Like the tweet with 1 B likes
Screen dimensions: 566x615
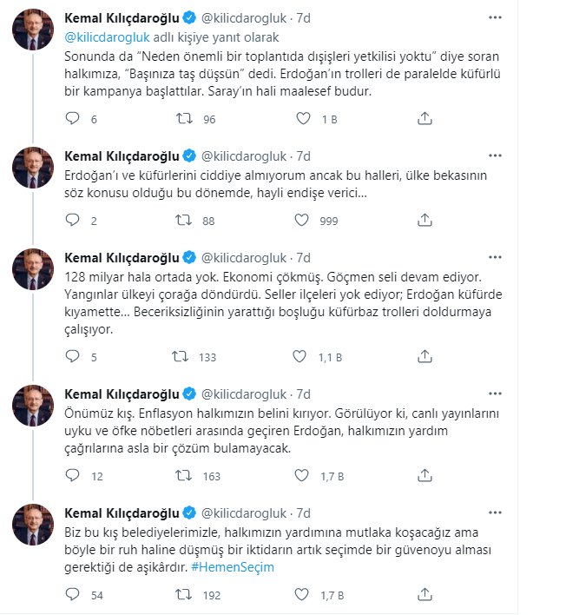coord(303,118)
